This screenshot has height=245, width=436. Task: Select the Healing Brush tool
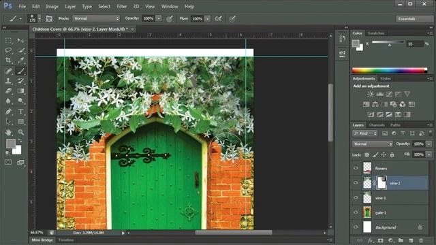(x=8, y=71)
